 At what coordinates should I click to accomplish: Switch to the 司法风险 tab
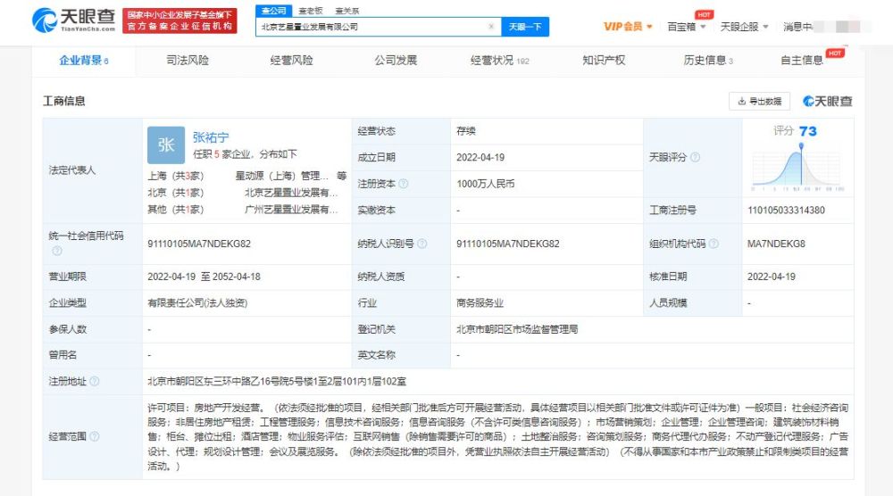pos(188,60)
